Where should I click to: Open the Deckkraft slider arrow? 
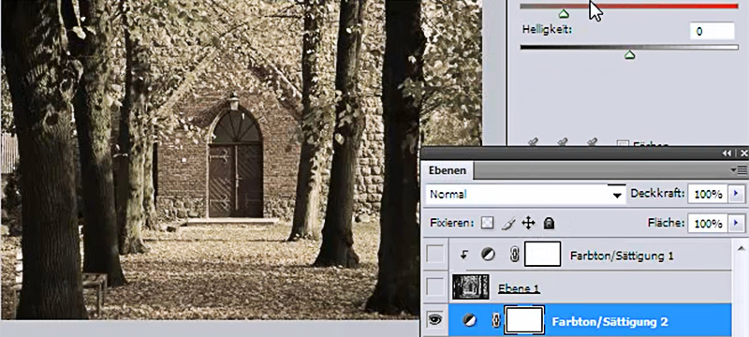pyautogui.click(x=736, y=195)
